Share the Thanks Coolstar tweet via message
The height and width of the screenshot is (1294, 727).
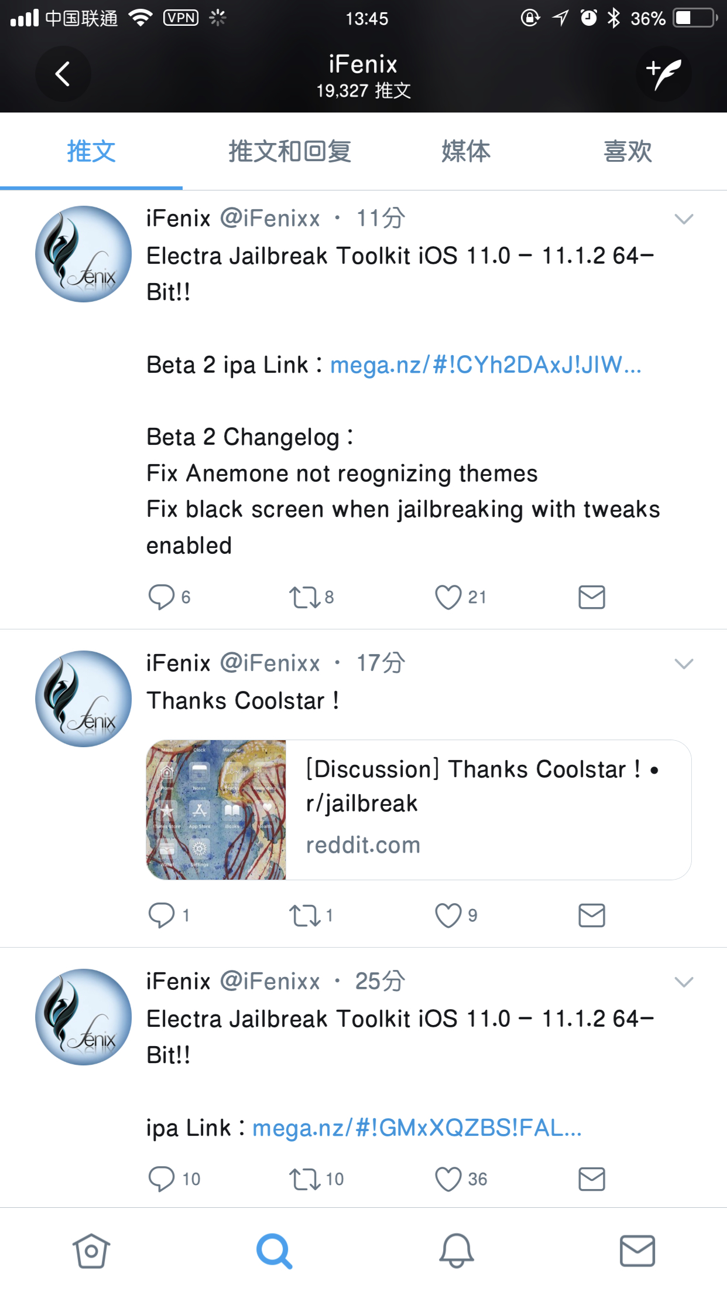click(x=592, y=915)
